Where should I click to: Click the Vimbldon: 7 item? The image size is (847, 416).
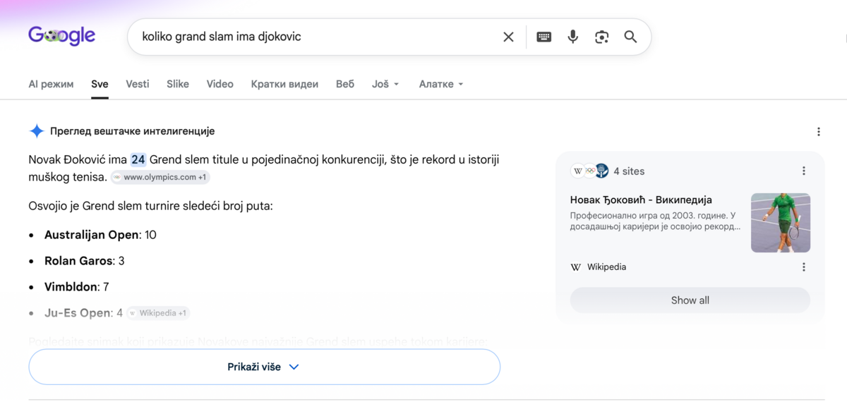coord(76,287)
